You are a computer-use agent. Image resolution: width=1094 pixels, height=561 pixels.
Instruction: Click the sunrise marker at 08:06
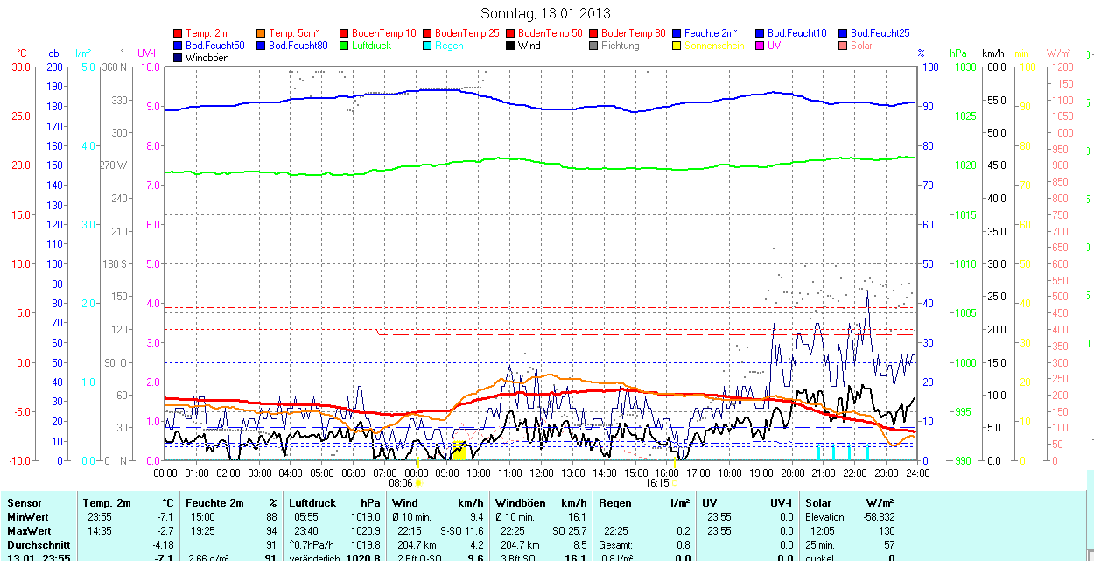tap(418, 482)
